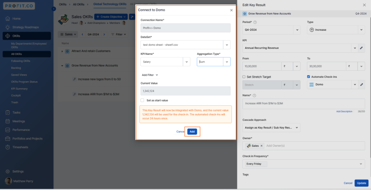Open Check in Frequency dropdown
Screen dimensions: 371x190
tap(303, 164)
